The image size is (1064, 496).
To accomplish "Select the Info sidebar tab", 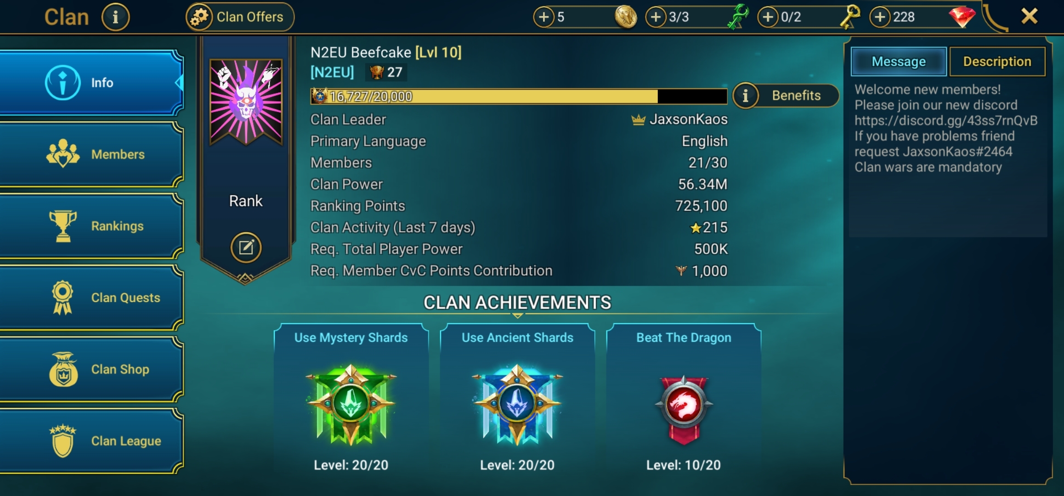I will (x=91, y=83).
